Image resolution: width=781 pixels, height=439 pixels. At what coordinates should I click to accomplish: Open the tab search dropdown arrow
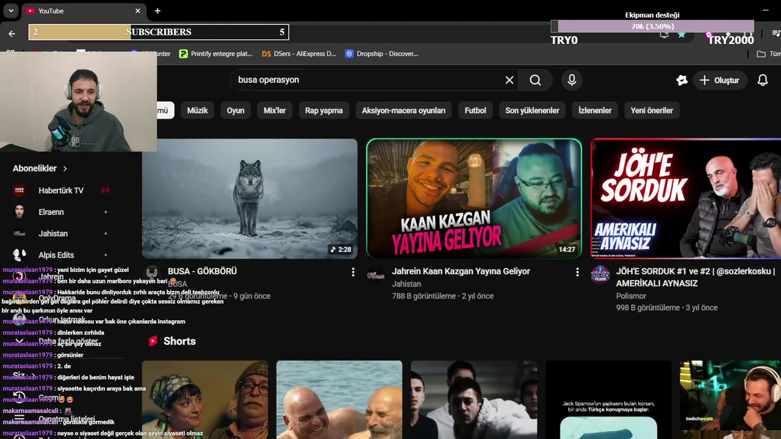[11, 10]
